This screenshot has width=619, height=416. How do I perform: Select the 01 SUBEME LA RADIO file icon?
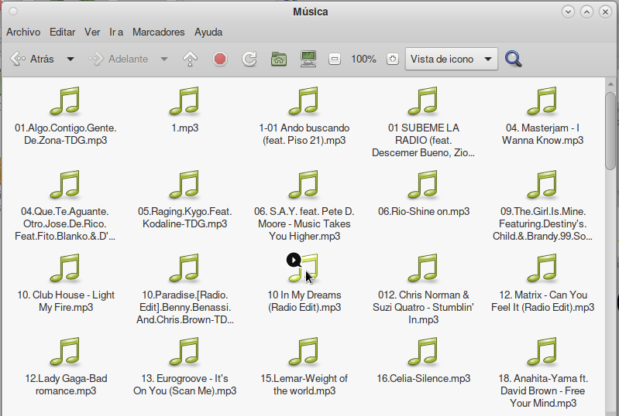tap(423, 101)
